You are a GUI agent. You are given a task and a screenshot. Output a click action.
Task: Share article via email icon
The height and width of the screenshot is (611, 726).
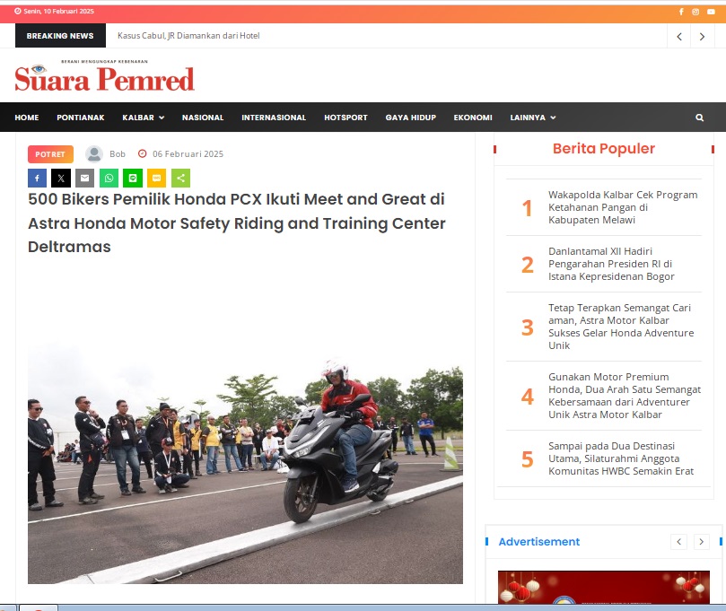84,179
